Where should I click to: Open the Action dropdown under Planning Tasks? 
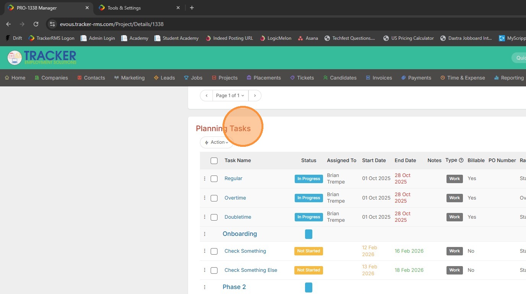click(216, 142)
